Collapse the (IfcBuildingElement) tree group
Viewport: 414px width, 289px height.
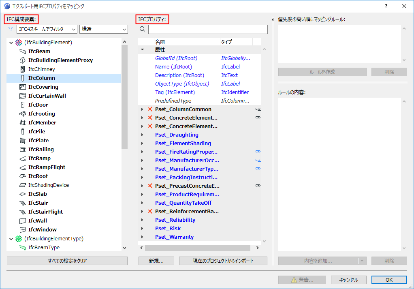(x=11, y=43)
